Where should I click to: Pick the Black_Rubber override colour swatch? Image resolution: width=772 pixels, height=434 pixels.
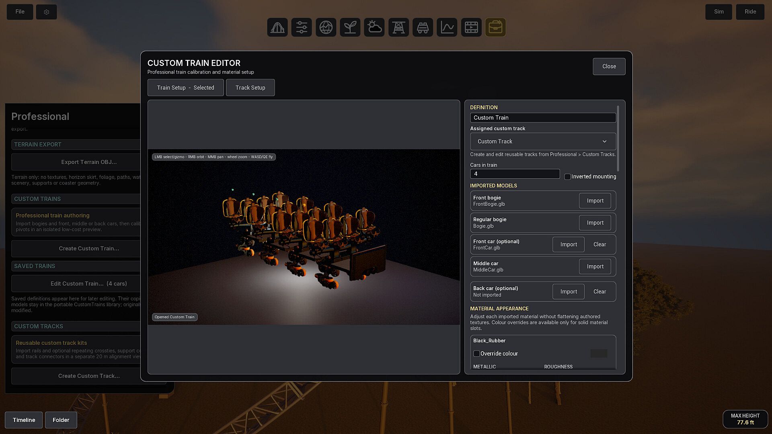click(599, 354)
